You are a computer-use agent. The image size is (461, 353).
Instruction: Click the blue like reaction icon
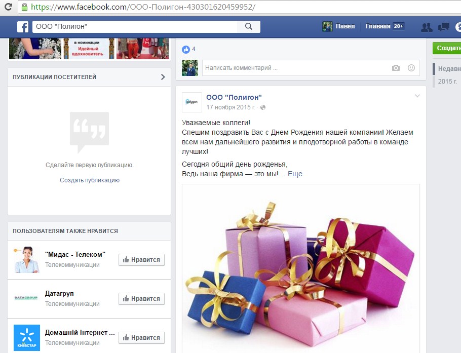pyautogui.click(x=186, y=49)
